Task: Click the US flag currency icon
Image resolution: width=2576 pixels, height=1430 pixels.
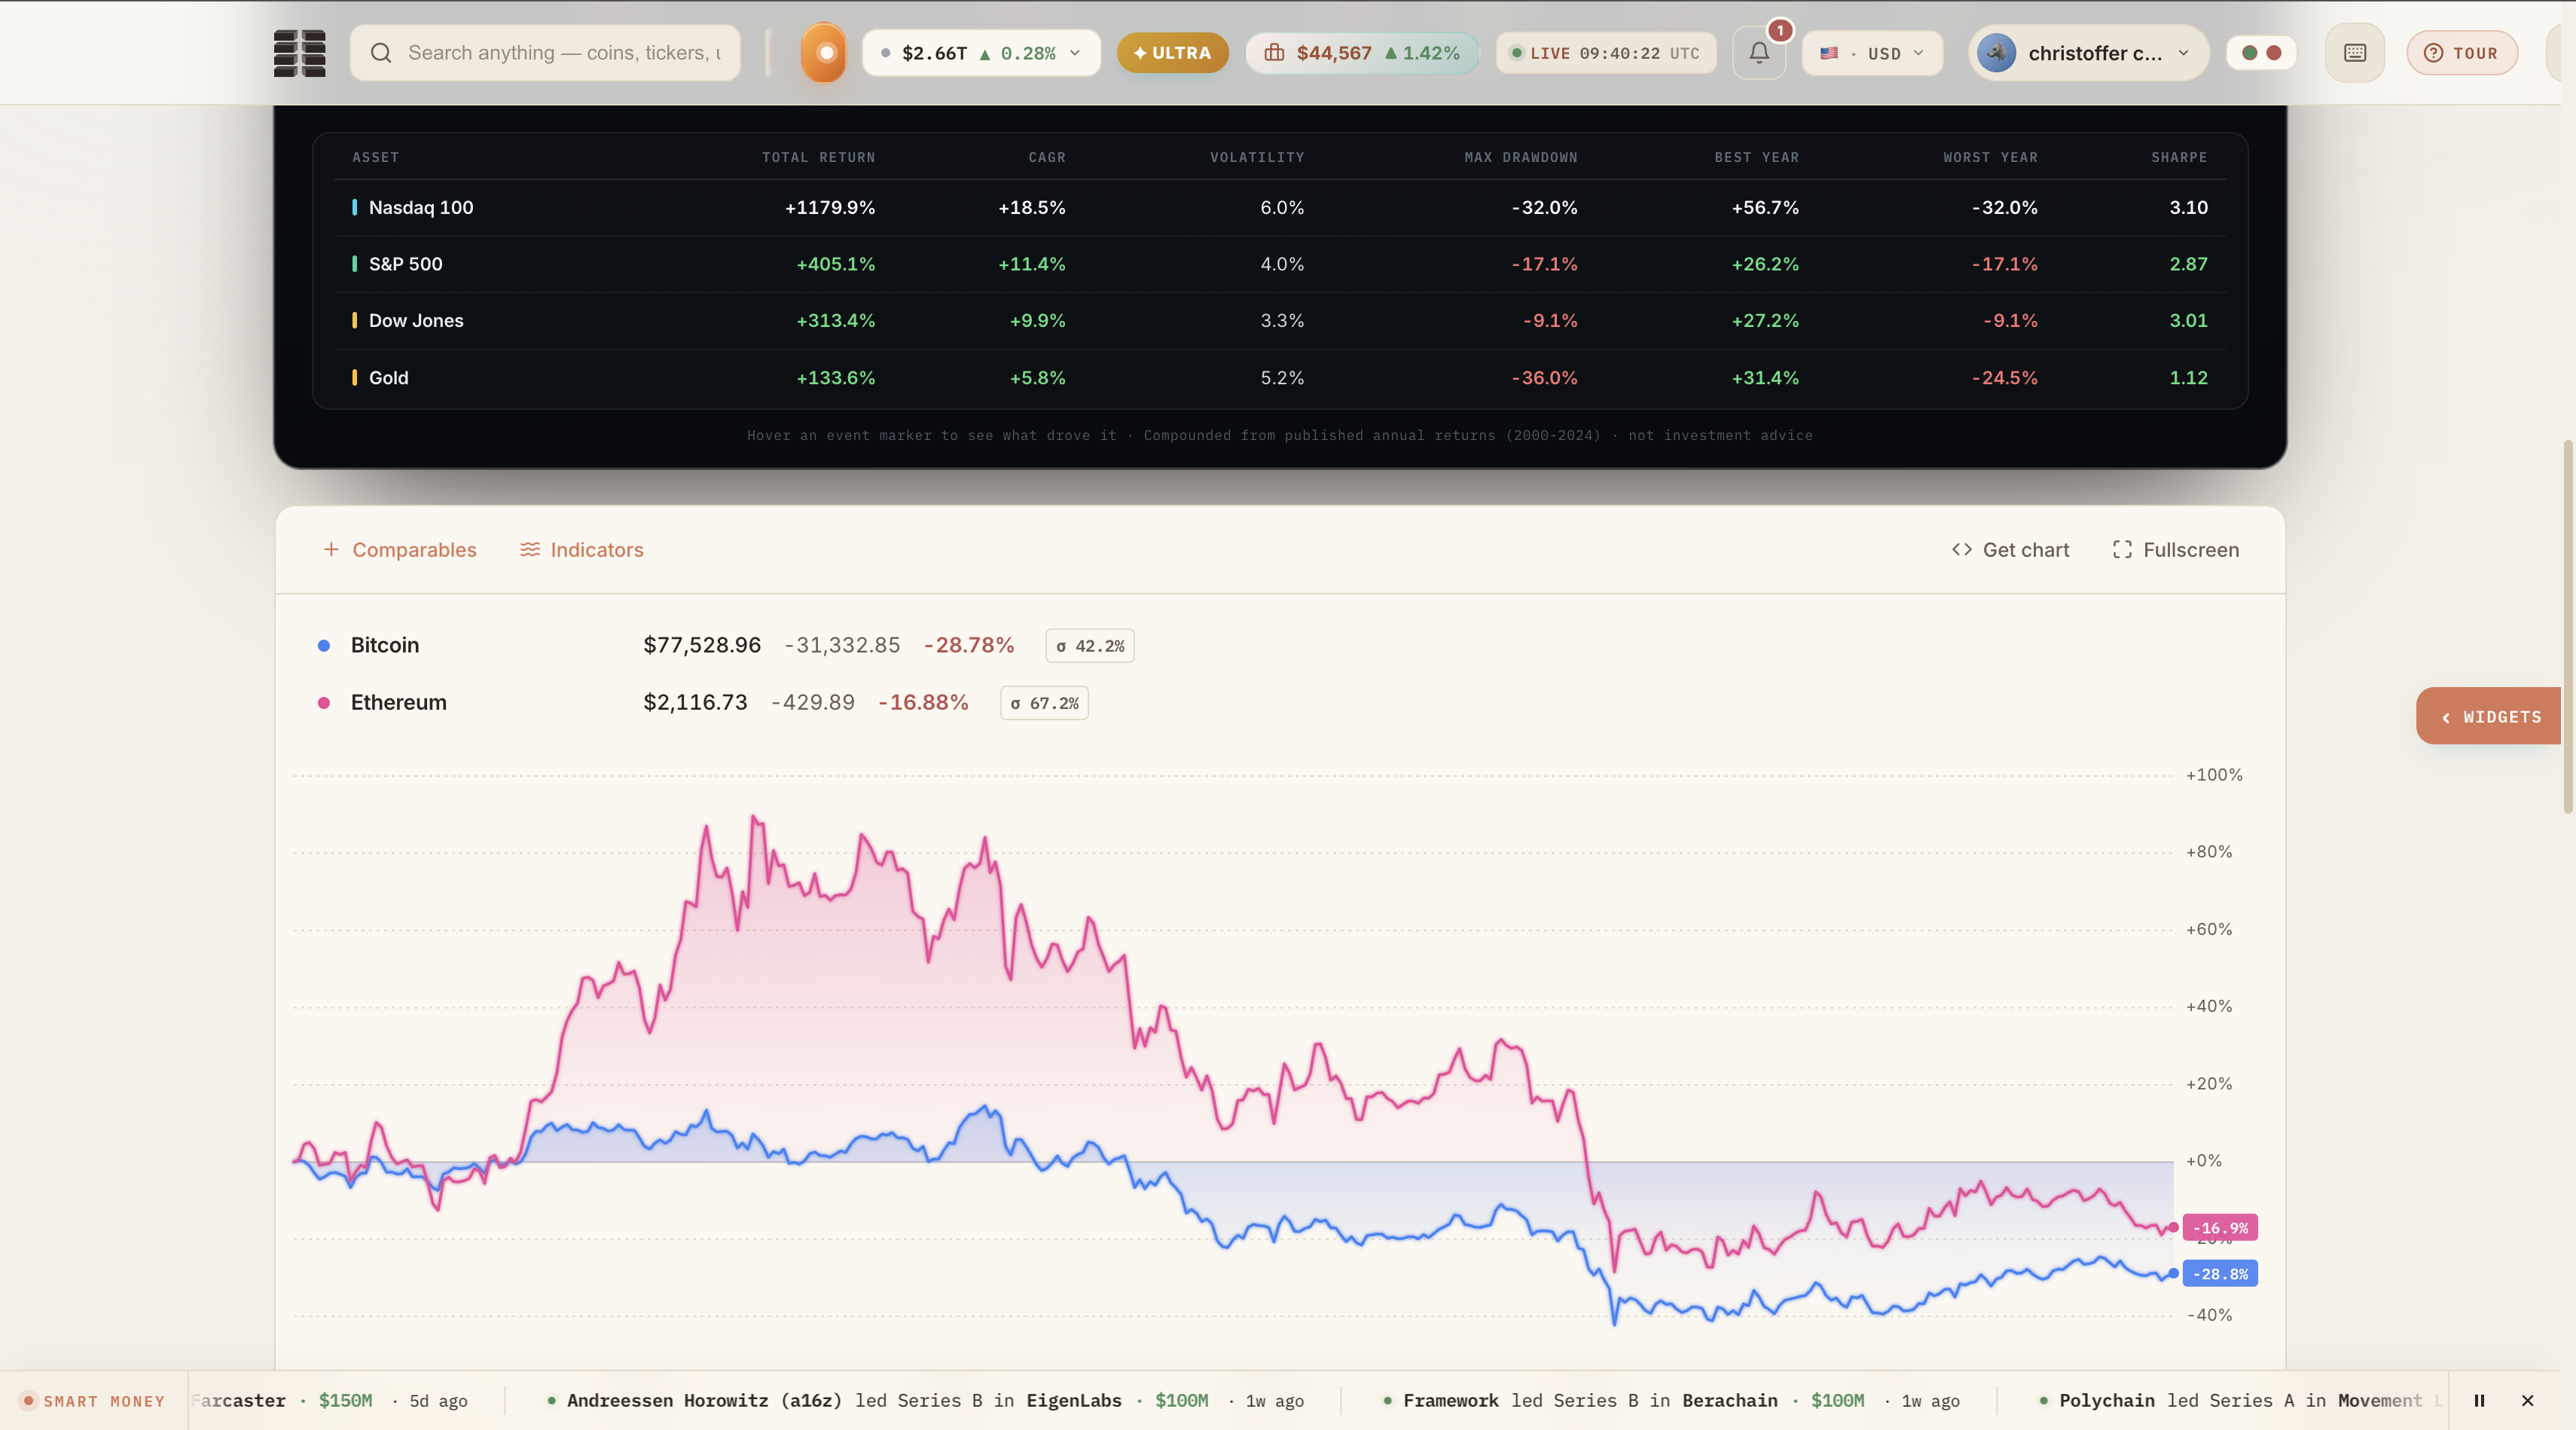Action: click(x=1829, y=53)
